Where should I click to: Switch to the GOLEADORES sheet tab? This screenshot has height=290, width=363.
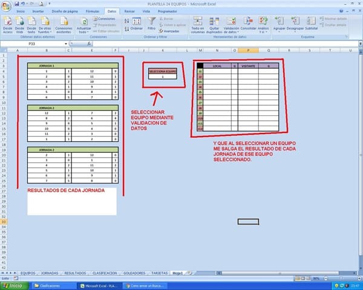tap(134, 273)
